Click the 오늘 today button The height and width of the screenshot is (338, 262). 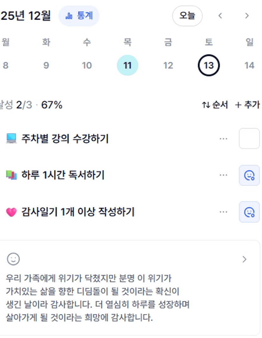[187, 16]
